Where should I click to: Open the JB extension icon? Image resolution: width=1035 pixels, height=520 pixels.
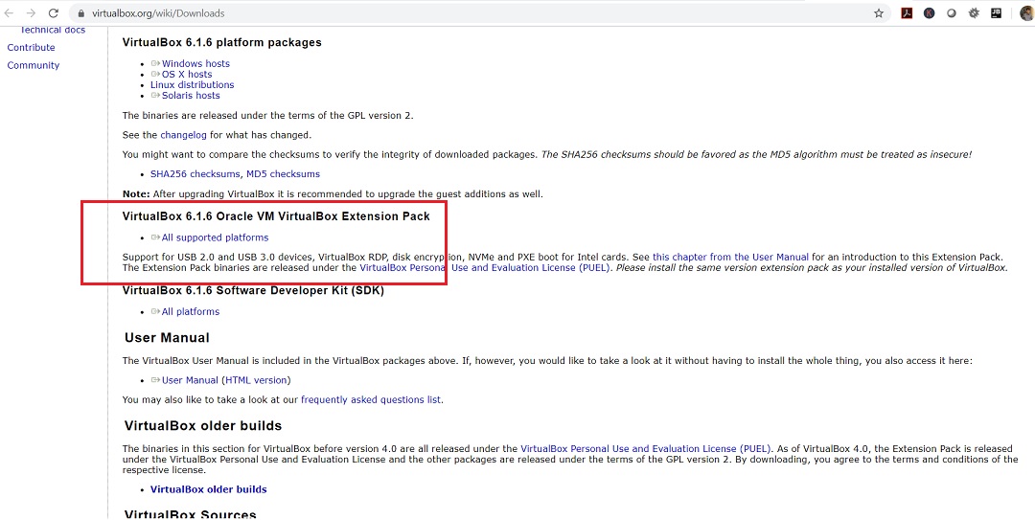tap(996, 13)
